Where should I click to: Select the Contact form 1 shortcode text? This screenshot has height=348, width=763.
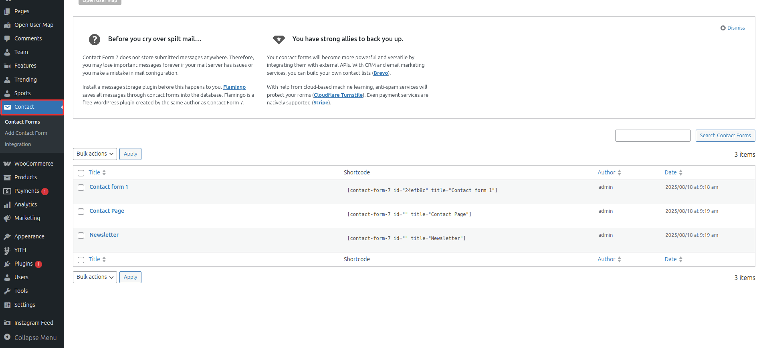(x=422, y=190)
